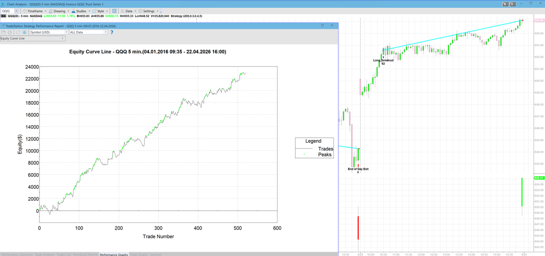Click the 4/23 date label on time axis
The width and height of the screenshot is (545, 256).
click(524, 254)
